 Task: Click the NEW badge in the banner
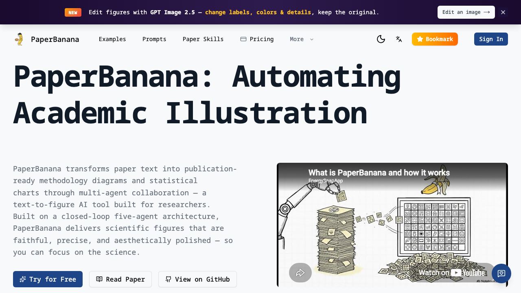[73, 13]
